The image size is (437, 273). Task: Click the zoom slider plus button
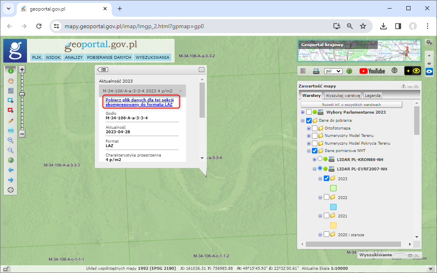point(22,69)
